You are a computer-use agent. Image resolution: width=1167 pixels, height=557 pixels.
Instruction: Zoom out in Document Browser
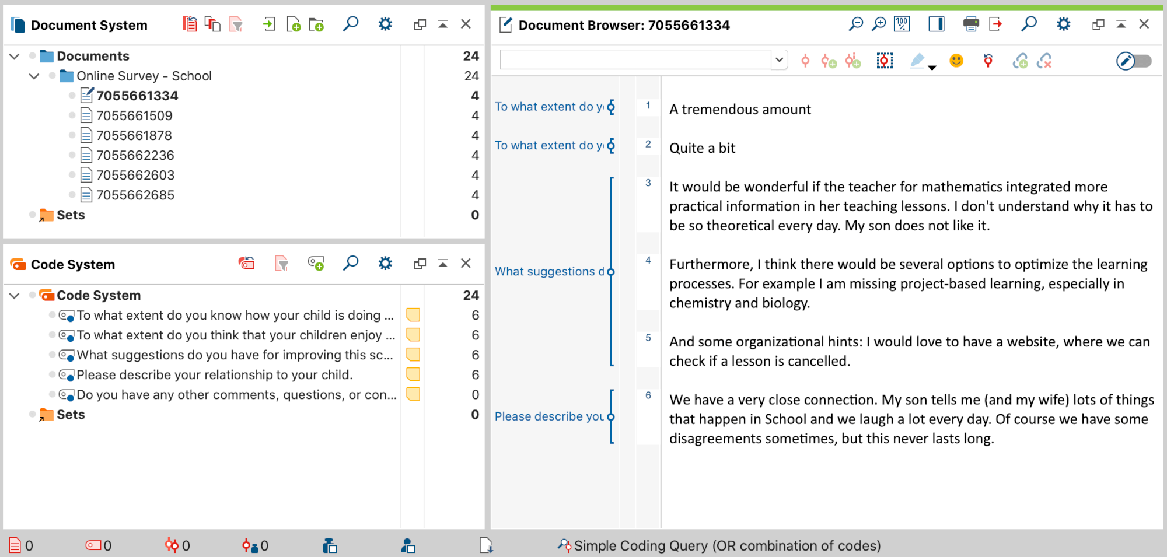(855, 24)
